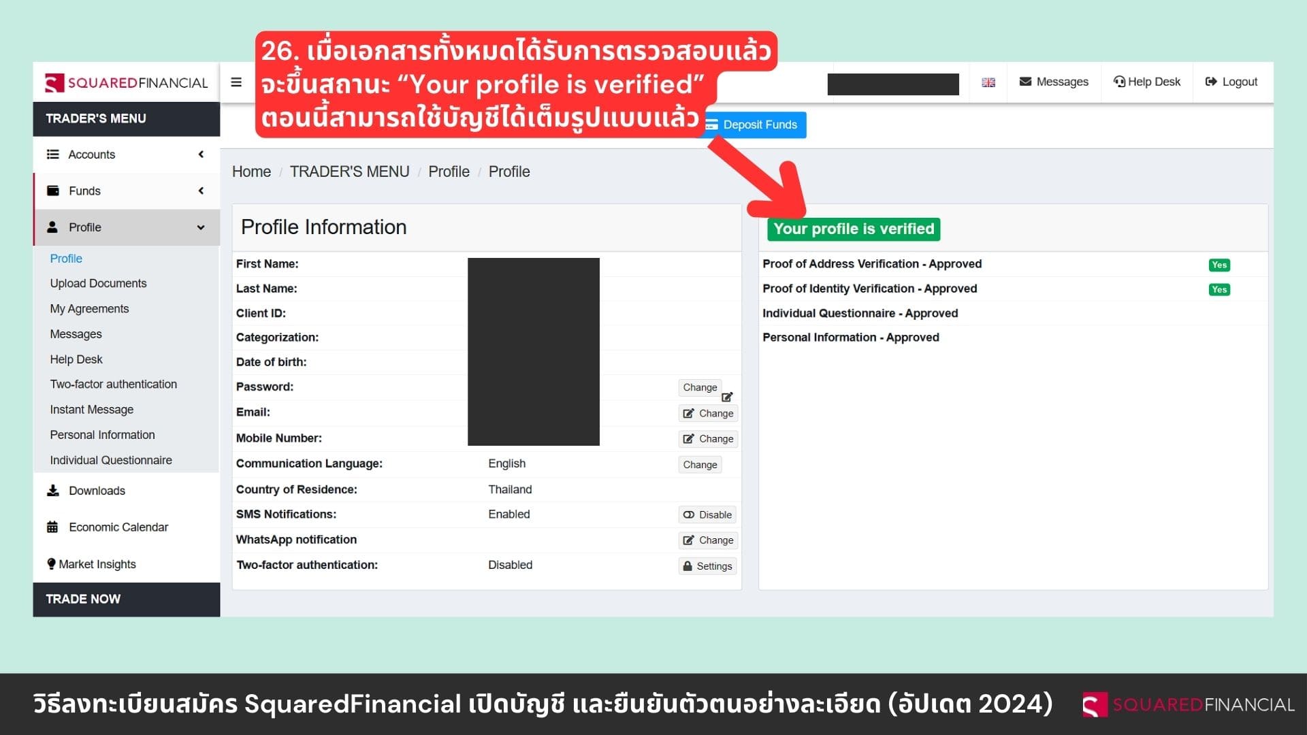Toggle the hamburger sidebar menu icon
The image size is (1307, 735).
click(236, 82)
